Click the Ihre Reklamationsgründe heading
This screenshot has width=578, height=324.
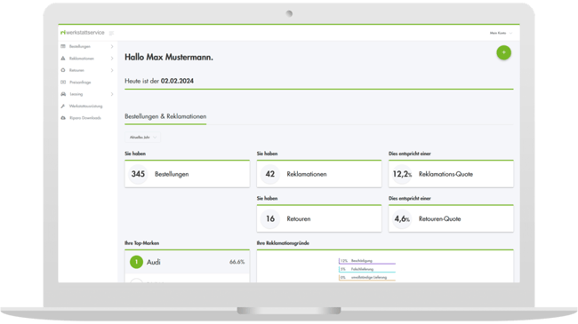tap(283, 243)
